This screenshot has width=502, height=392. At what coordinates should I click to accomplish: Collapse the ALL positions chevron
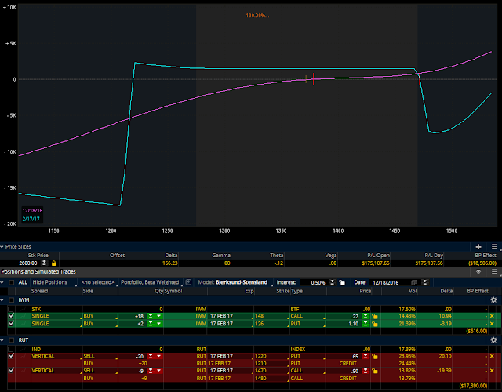[x=2, y=282]
